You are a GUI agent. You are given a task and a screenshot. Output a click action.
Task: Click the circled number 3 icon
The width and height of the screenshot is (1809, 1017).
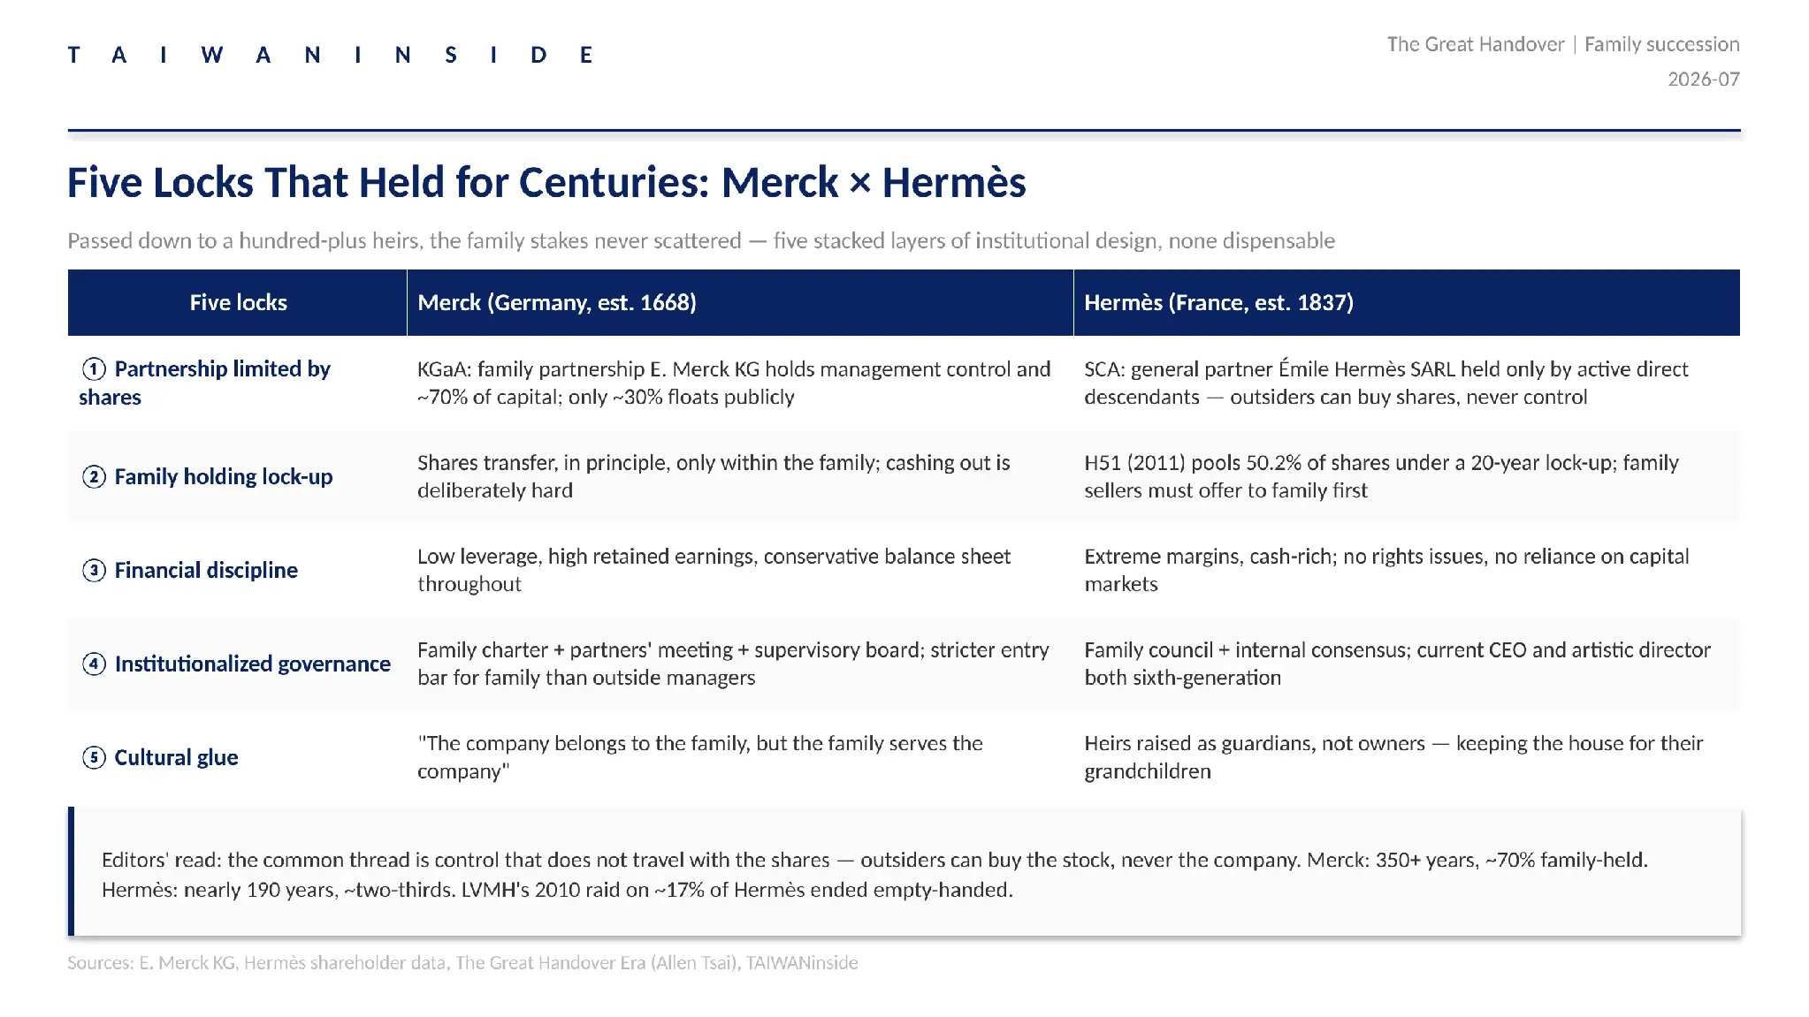point(94,571)
